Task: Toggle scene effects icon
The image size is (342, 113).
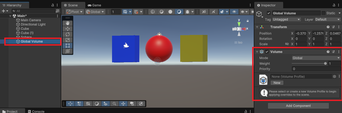Action: (222, 12)
